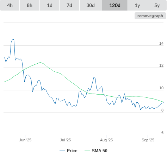This screenshot has width=167, height=160.
Task: View the 5y price range
Action: (157, 5)
